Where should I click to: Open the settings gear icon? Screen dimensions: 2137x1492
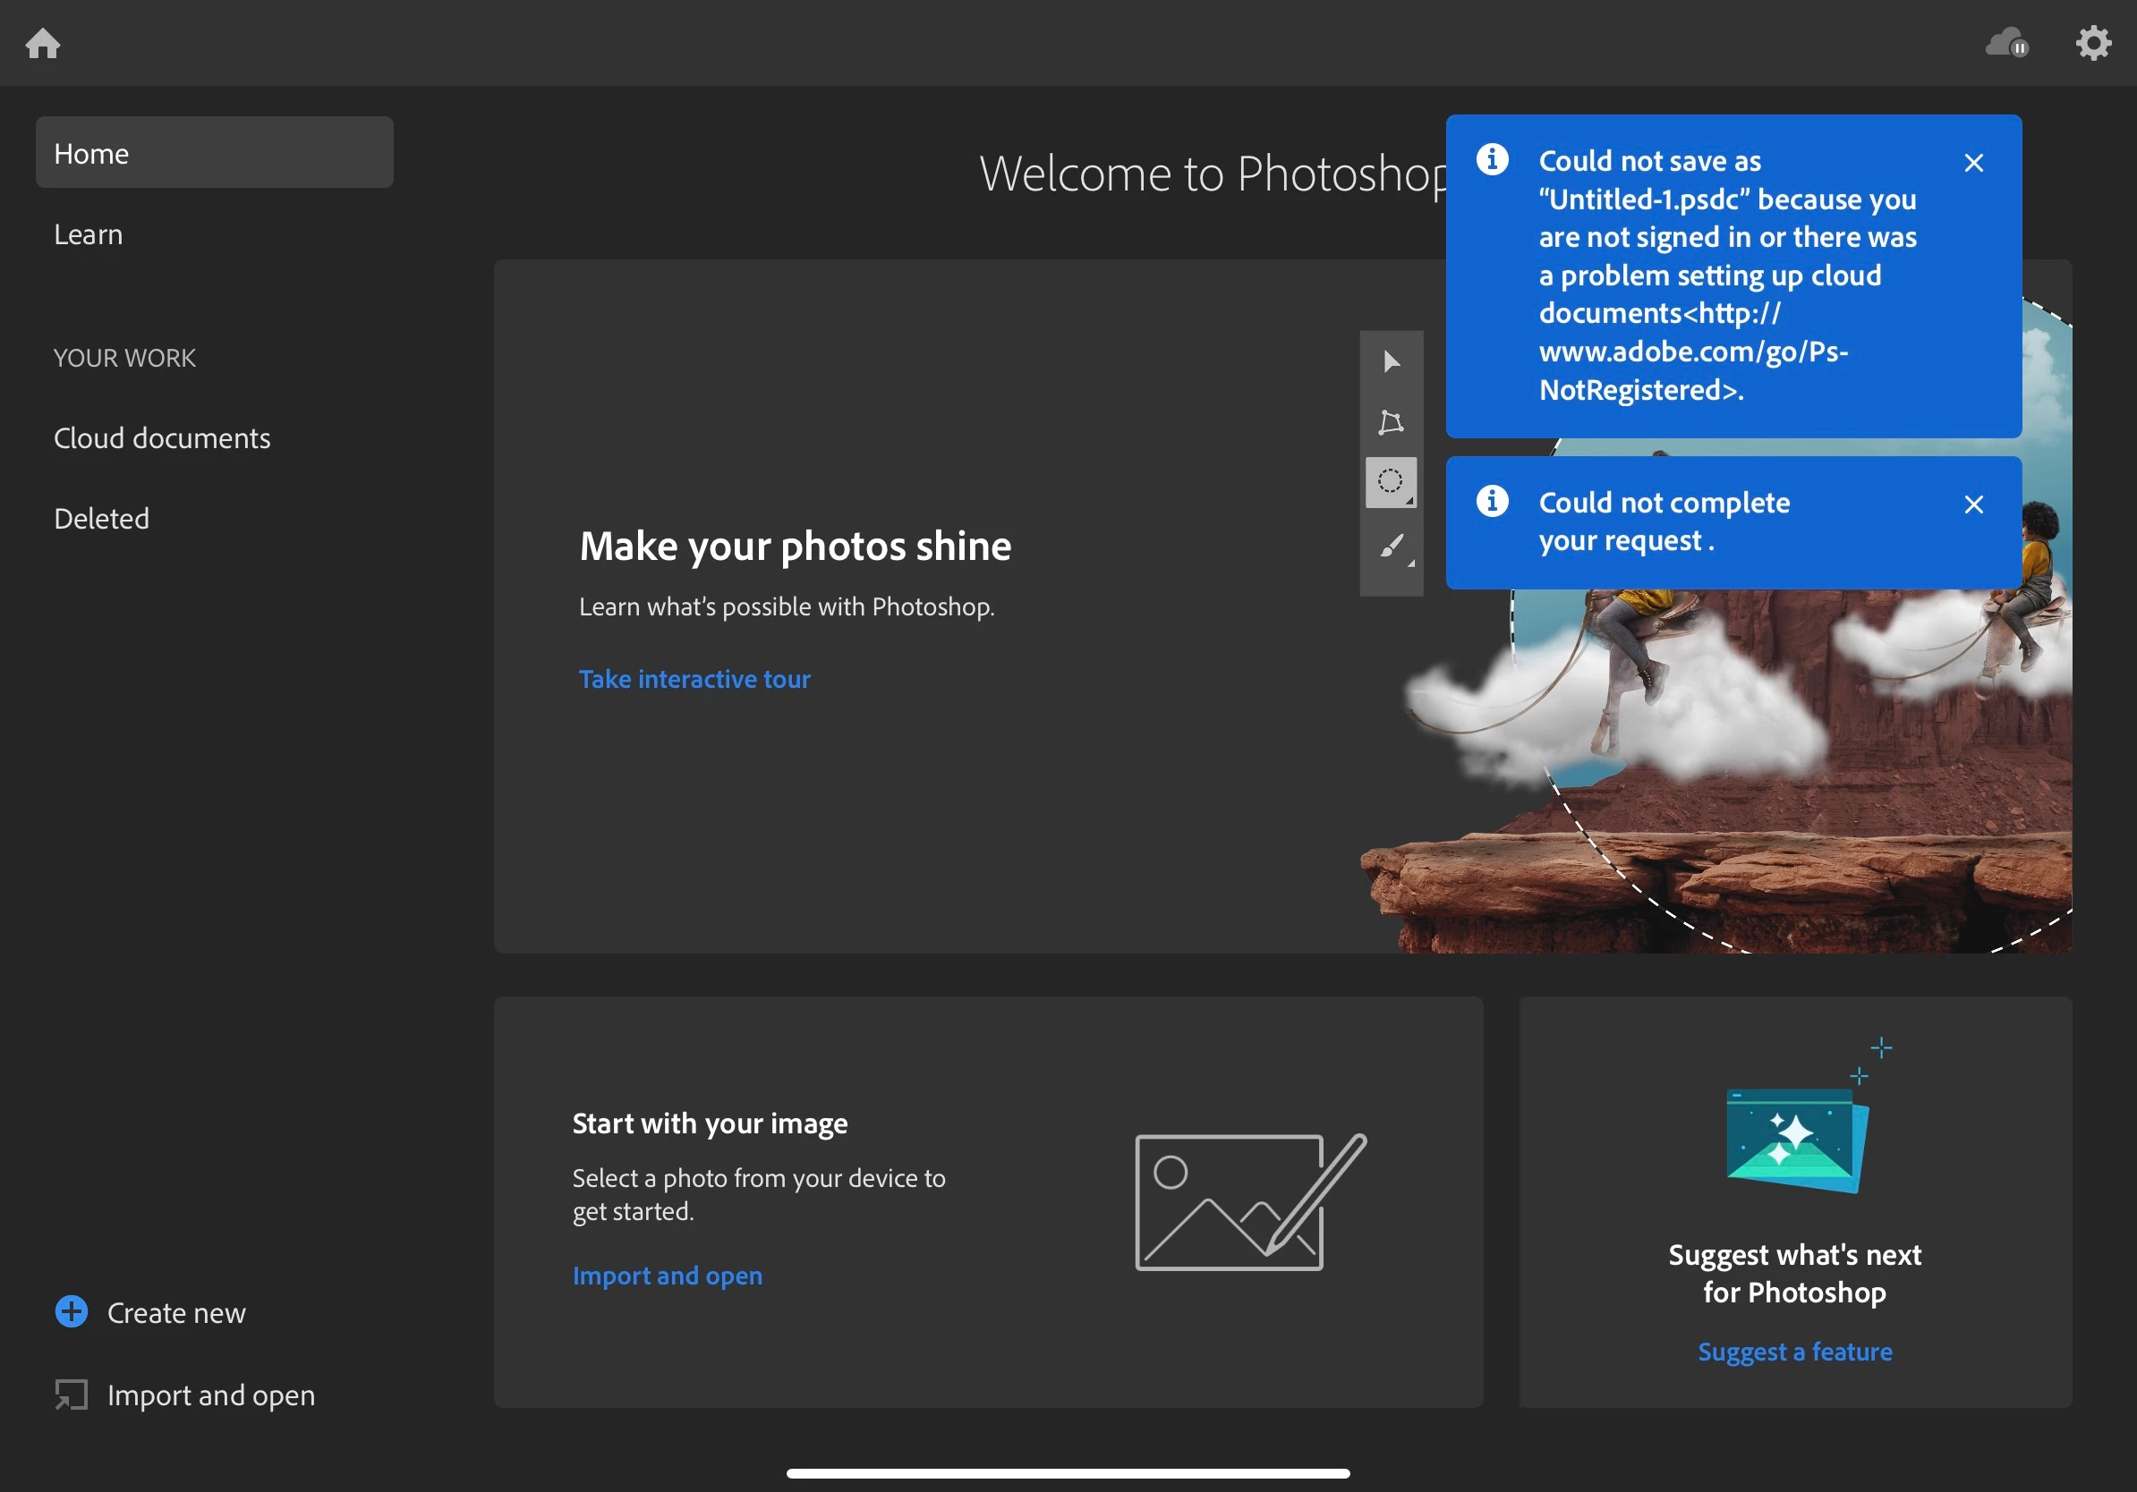pos(2092,43)
